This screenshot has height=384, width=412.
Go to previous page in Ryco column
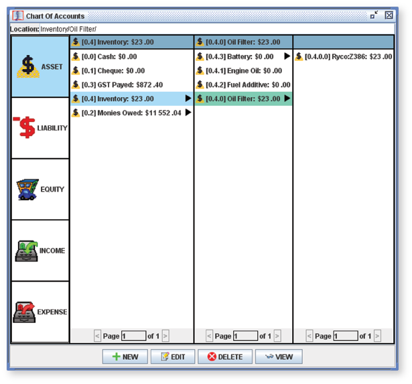(310, 336)
